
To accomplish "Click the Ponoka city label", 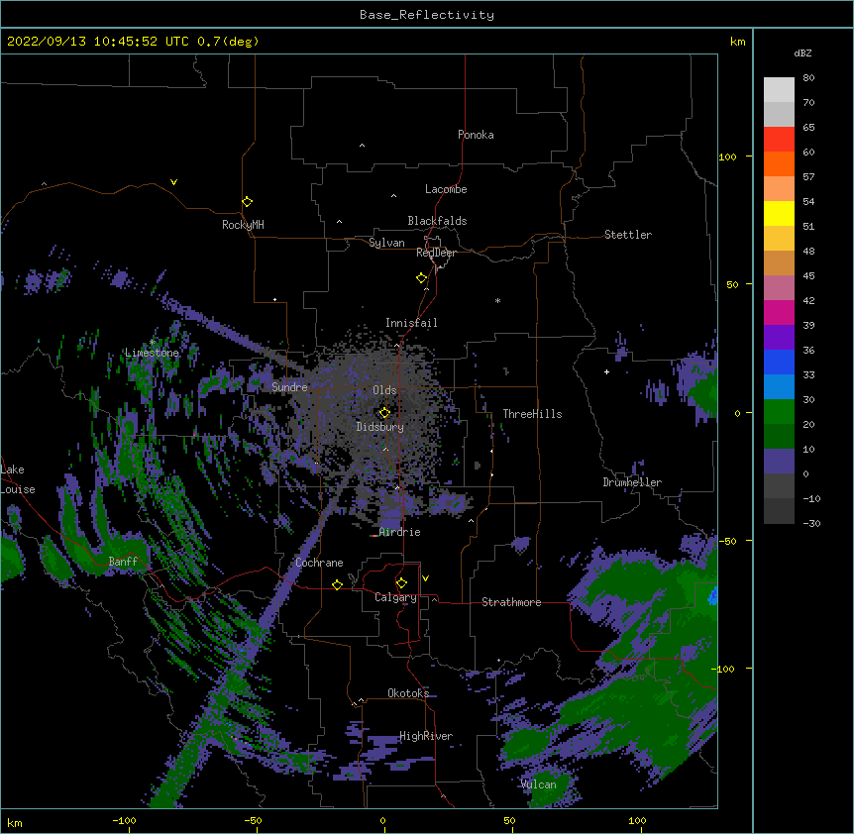I will pos(476,135).
